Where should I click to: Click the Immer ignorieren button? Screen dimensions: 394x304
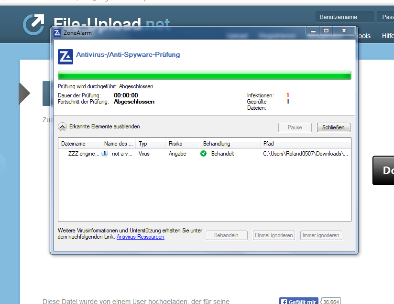coord(321,235)
